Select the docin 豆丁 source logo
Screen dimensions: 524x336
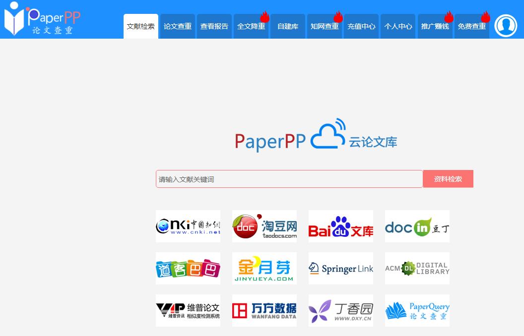tap(417, 226)
